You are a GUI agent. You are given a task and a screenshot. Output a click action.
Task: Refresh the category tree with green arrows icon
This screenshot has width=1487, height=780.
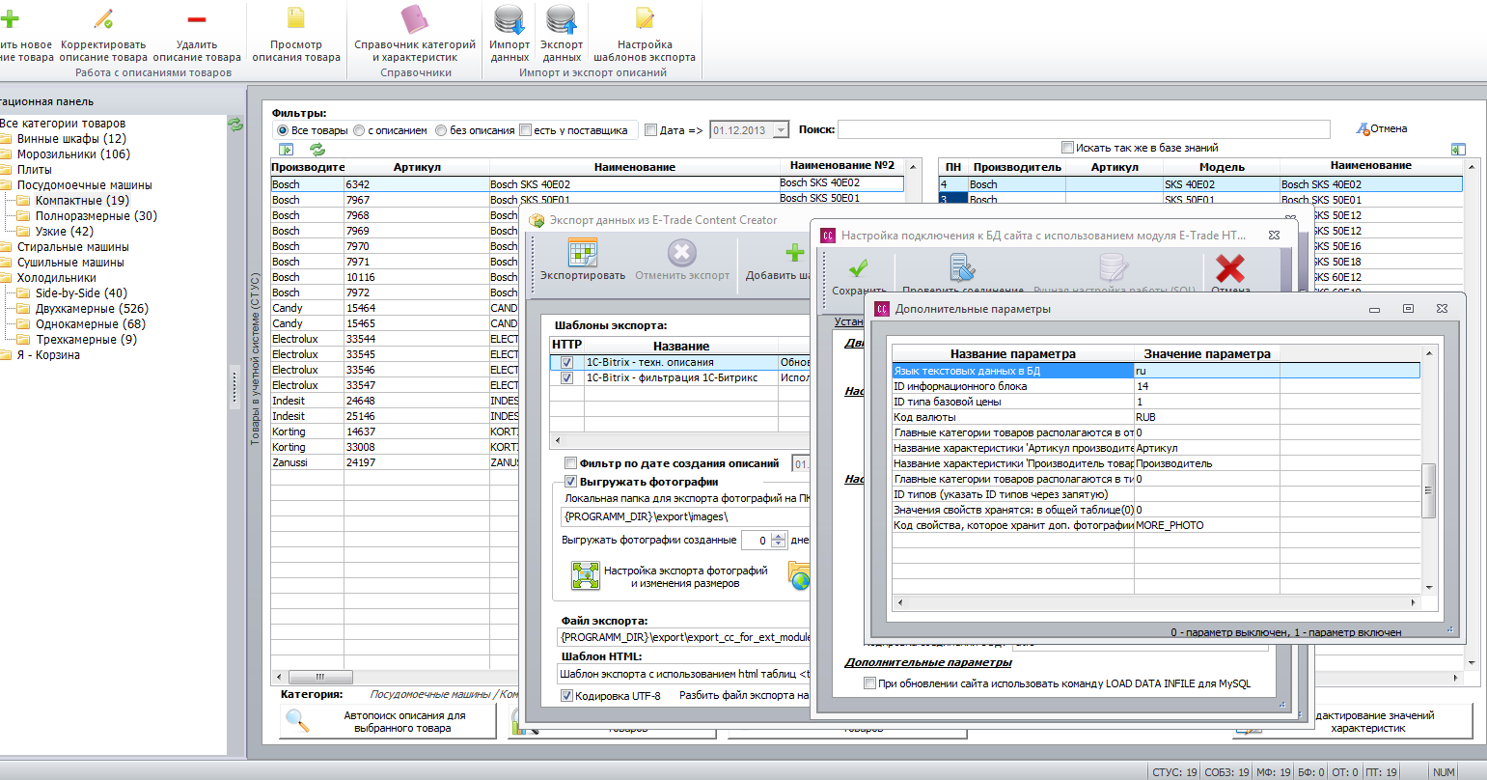coord(234,124)
